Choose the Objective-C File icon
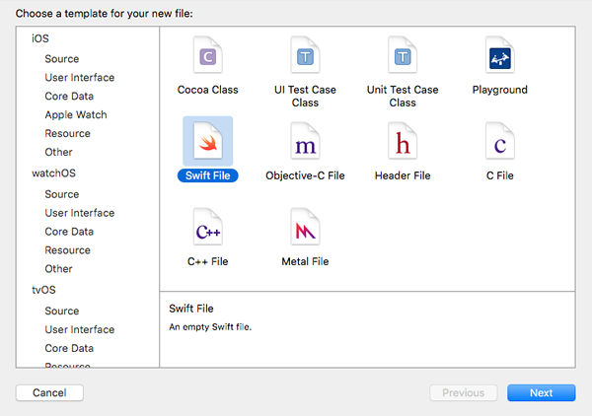The image size is (592, 416). (x=305, y=144)
